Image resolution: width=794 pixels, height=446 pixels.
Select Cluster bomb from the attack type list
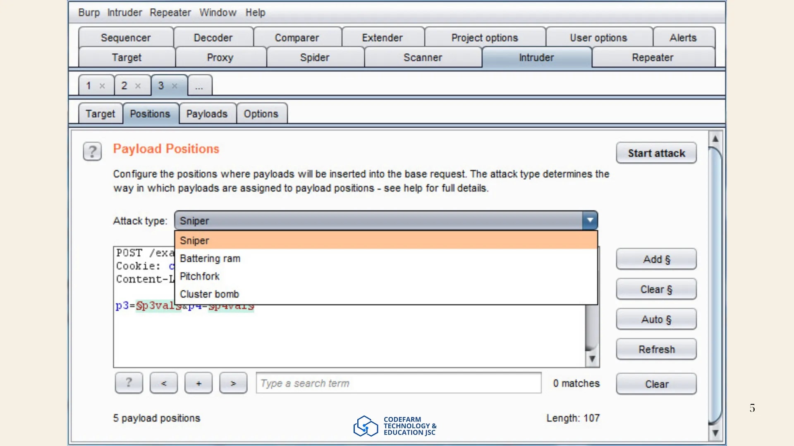209,294
